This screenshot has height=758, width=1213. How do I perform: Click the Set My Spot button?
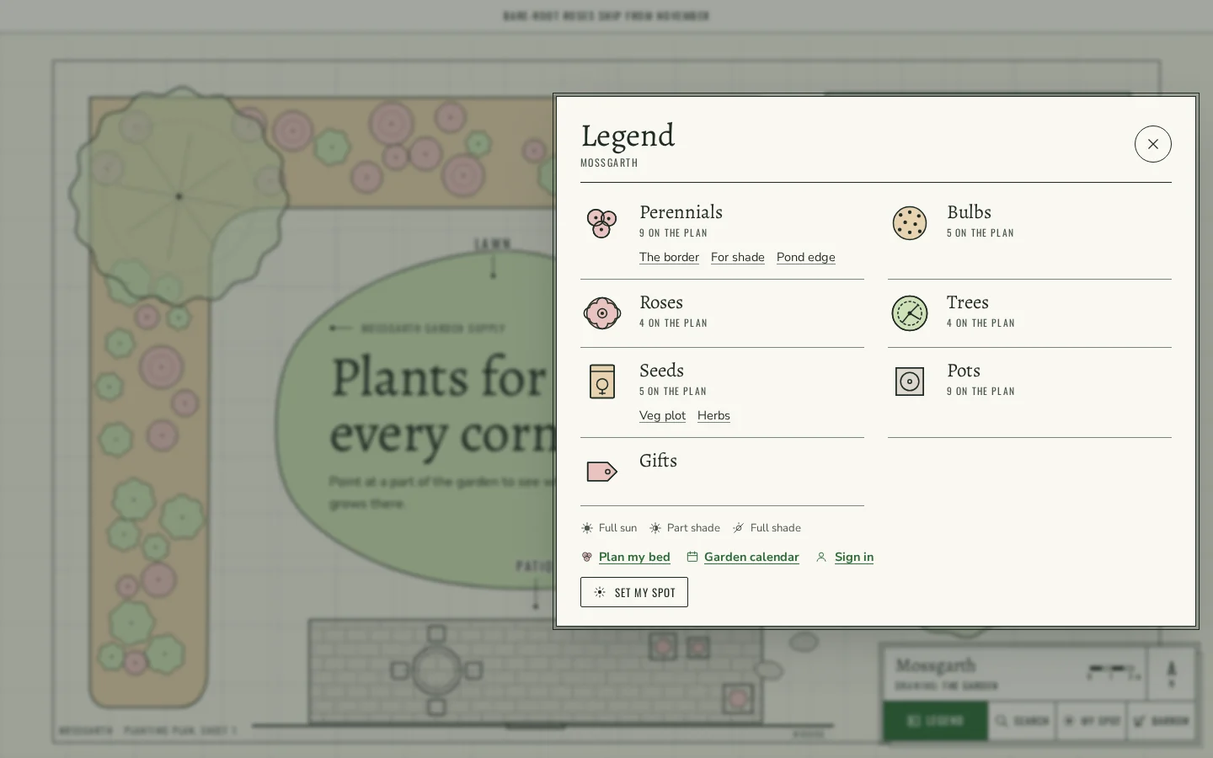(634, 592)
